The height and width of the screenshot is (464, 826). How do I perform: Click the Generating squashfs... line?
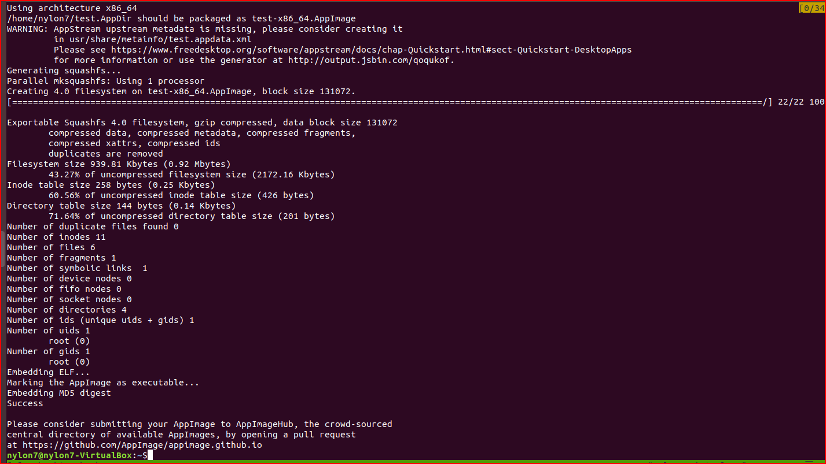(64, 70)
